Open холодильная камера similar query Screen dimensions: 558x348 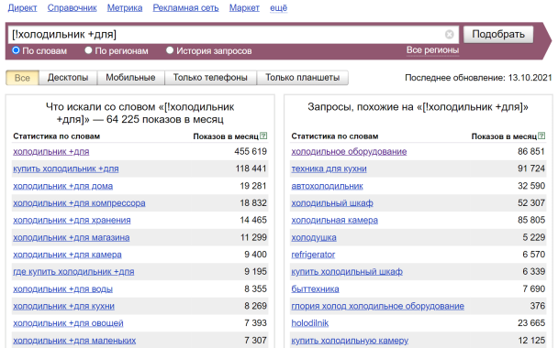point(334,220)
